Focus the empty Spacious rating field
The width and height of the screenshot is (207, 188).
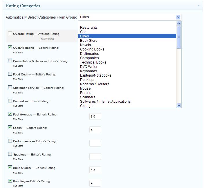coord(95,157)
